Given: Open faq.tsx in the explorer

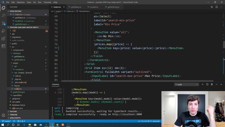Looking at the screenshot, I should tap(17, 86).
